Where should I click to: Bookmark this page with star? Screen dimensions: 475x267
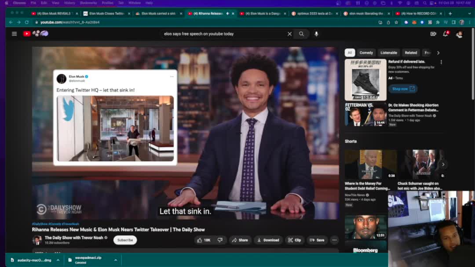(396, 22)
